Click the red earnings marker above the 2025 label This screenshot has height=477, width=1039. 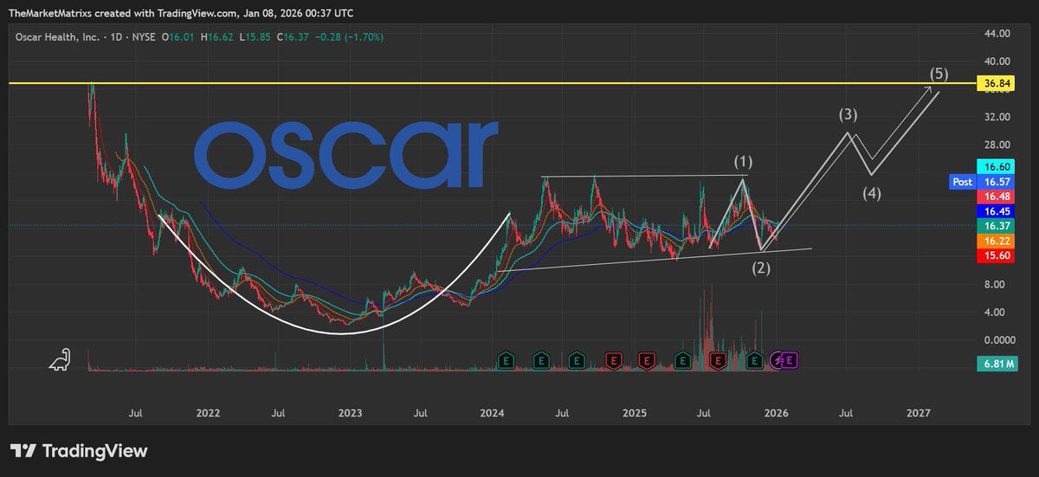647,359
